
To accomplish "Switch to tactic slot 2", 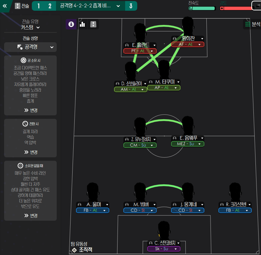I will tap(50, 6).
